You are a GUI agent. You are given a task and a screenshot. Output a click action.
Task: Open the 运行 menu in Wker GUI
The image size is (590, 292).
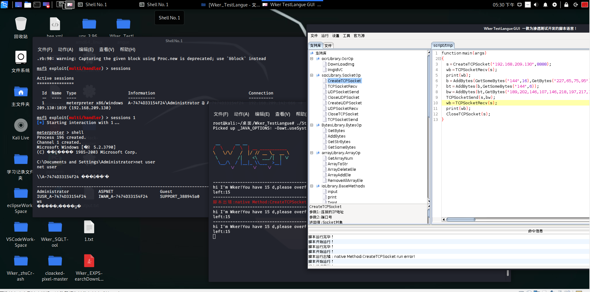(325, 36)
